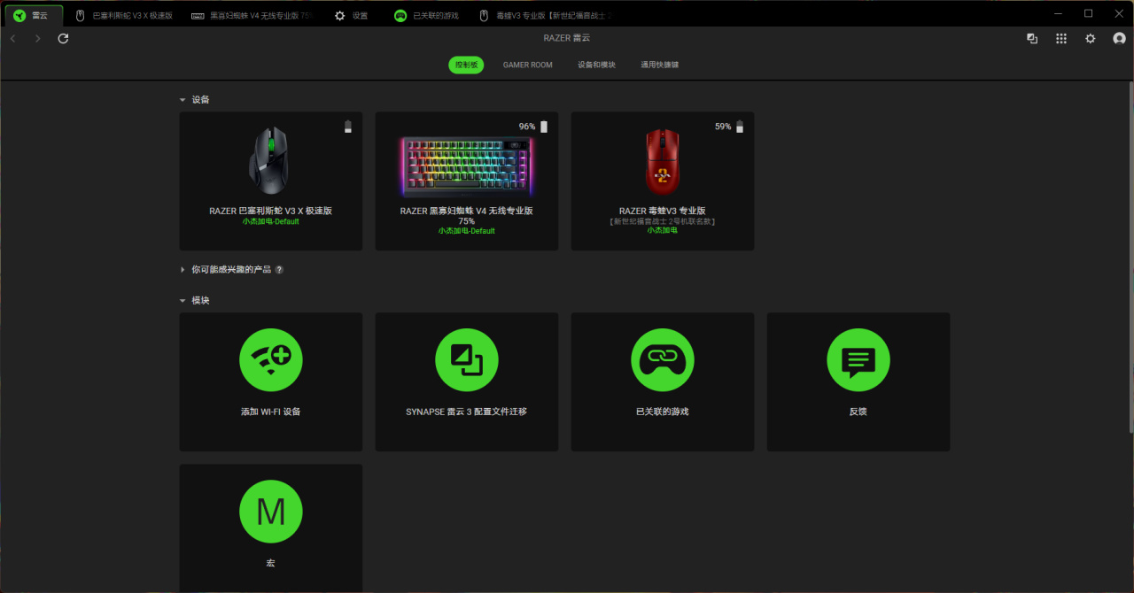
Task: Collapse the 设备 section
Action: [x=183, y=100]
